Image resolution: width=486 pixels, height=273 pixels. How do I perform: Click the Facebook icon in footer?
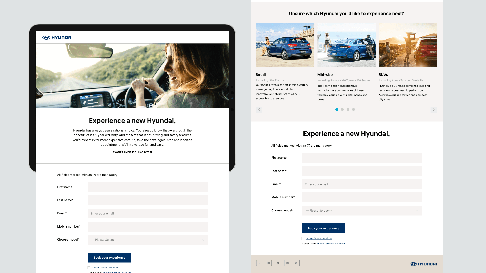[259, 263]
